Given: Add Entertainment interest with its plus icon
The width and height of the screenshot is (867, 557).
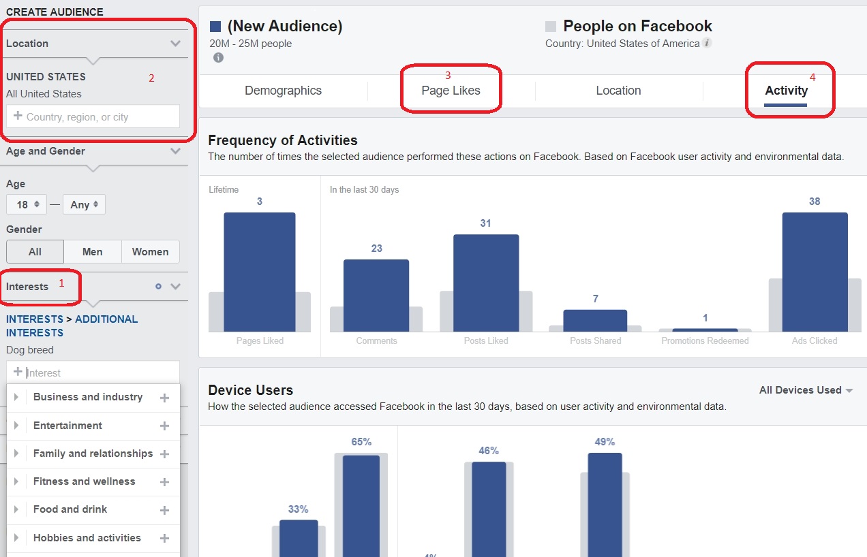Looking at the screenshot, I should [x=164, y=426].
